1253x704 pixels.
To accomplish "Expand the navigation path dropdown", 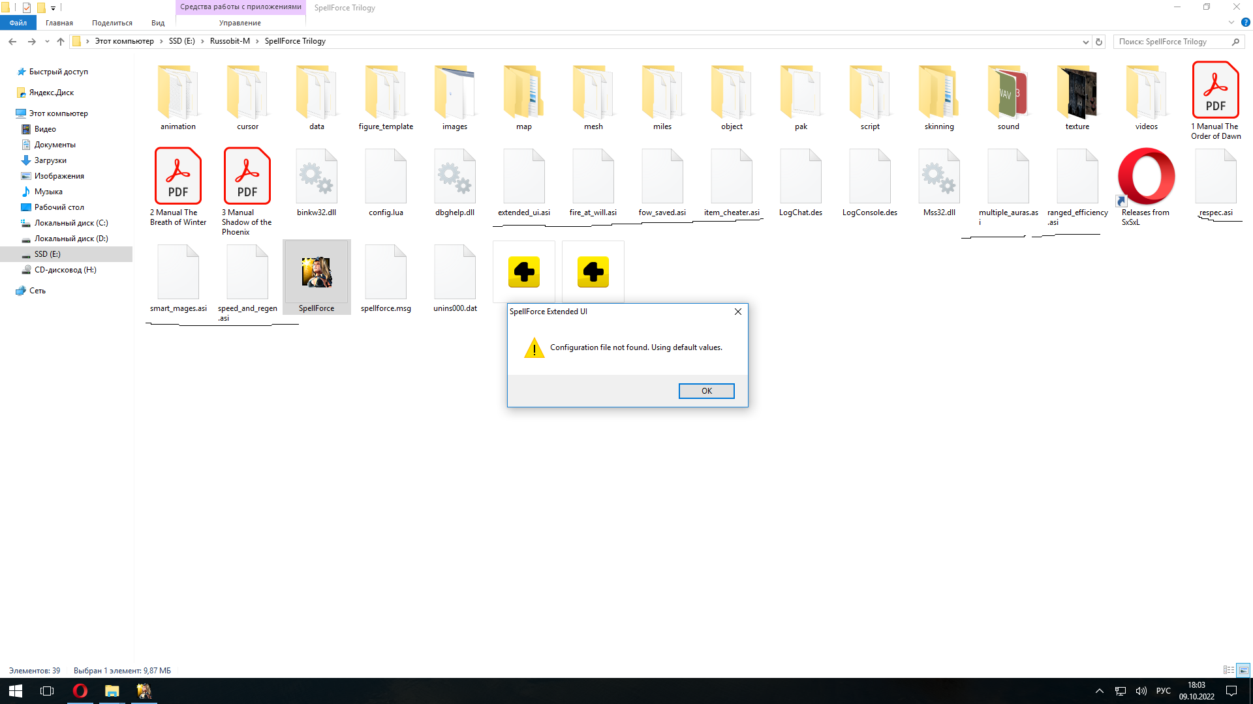I will point(1086,41).
